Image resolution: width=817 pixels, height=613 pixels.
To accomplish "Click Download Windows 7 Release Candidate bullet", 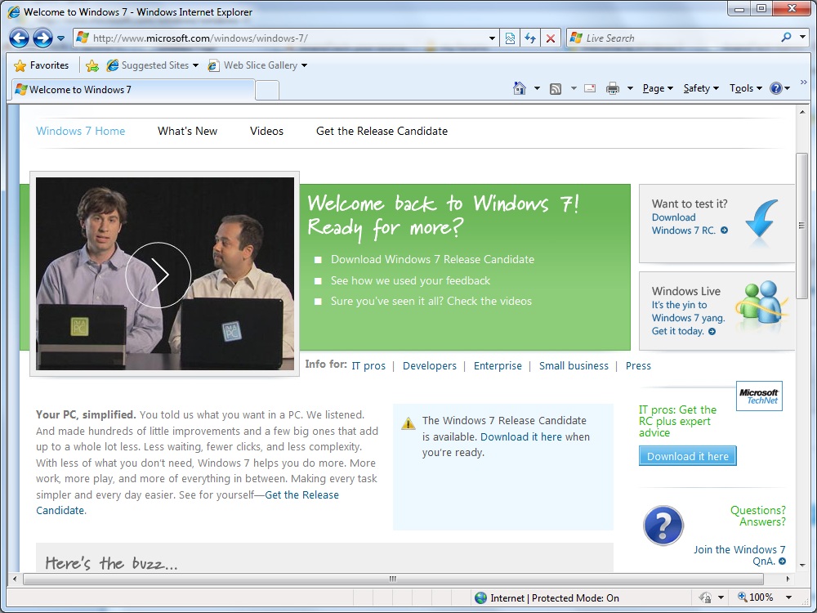I will coord(432,259).
